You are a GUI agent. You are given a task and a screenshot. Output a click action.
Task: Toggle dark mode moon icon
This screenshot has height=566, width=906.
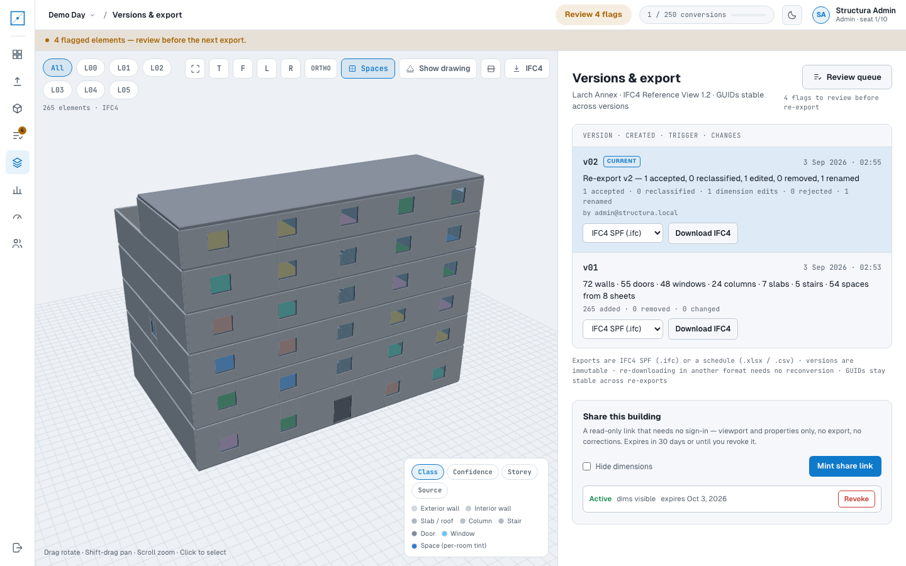pyautogui.click(x=792, y=15)
